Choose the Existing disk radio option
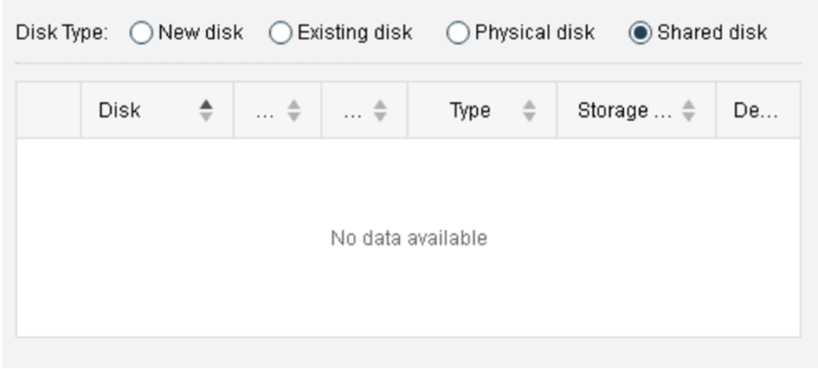 281,33
